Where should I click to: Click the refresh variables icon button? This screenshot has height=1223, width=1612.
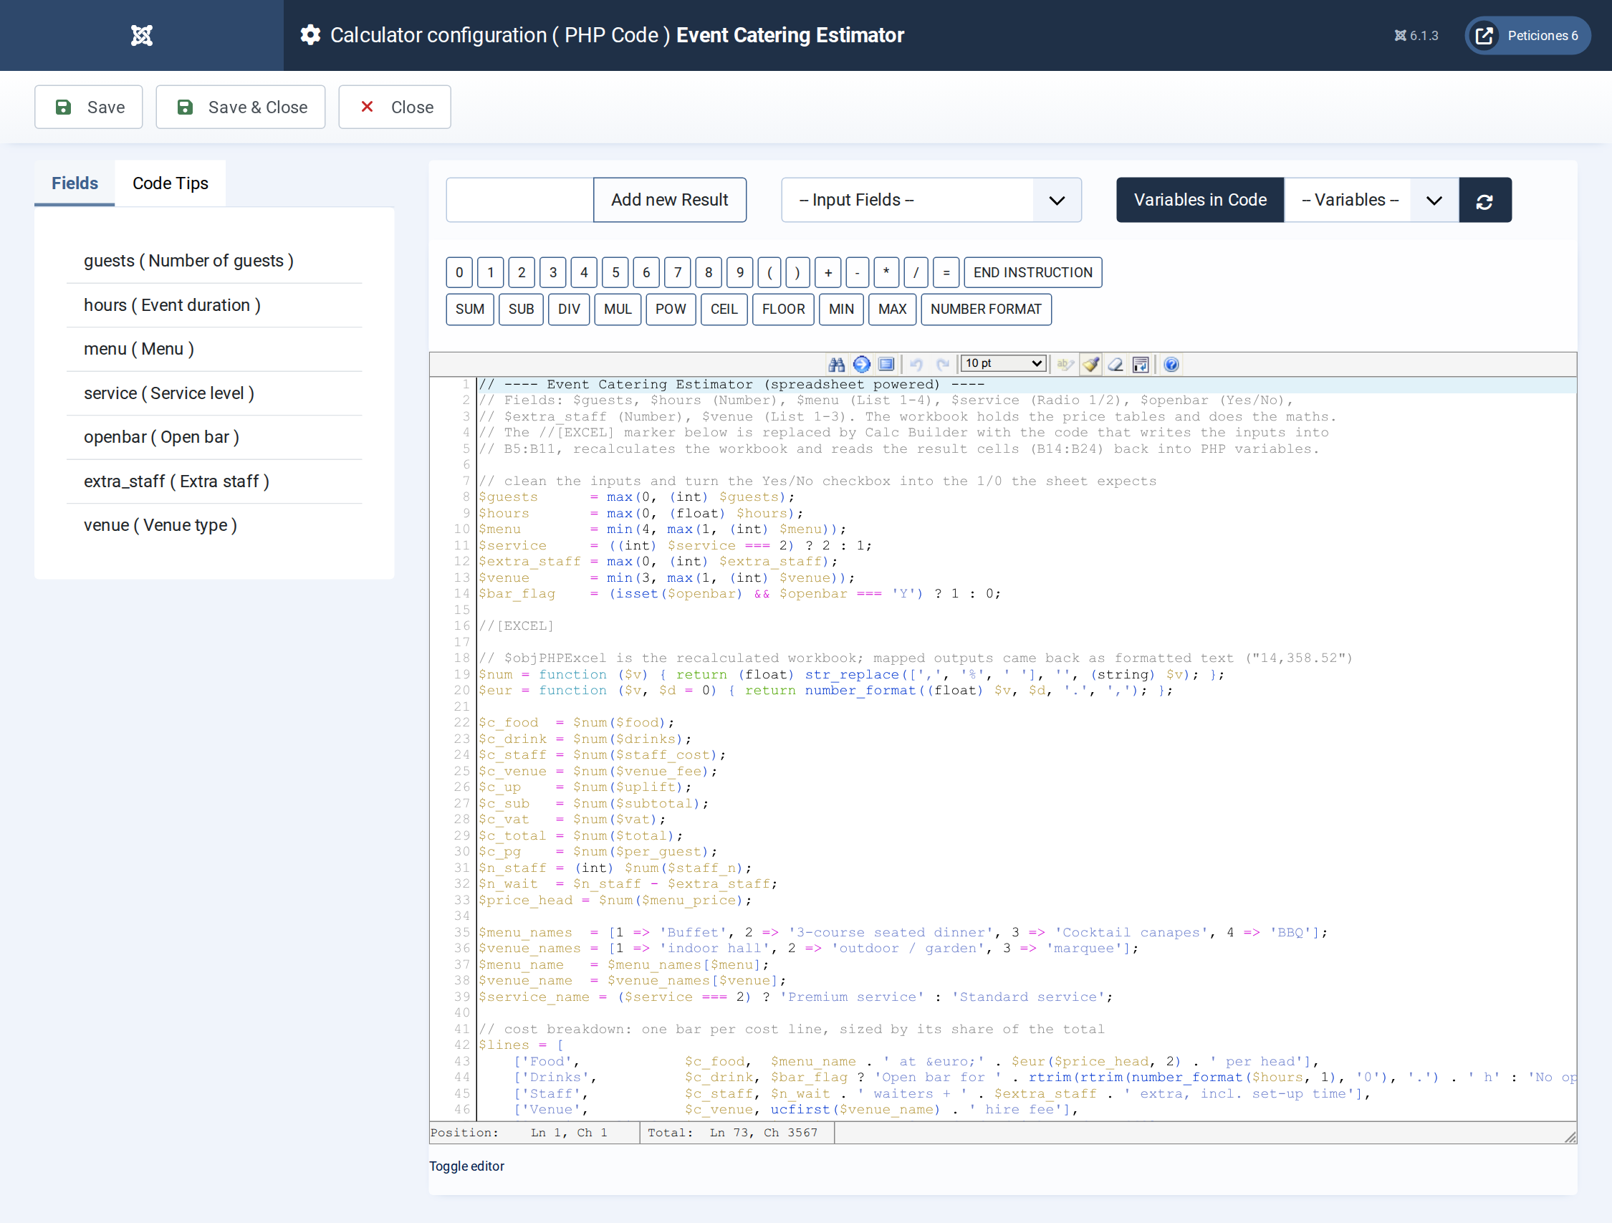1484,200
